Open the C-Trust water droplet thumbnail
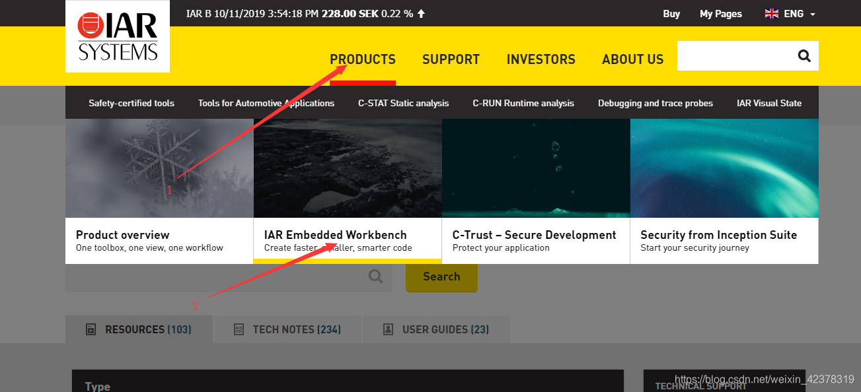861x392 pixels. 536,168
